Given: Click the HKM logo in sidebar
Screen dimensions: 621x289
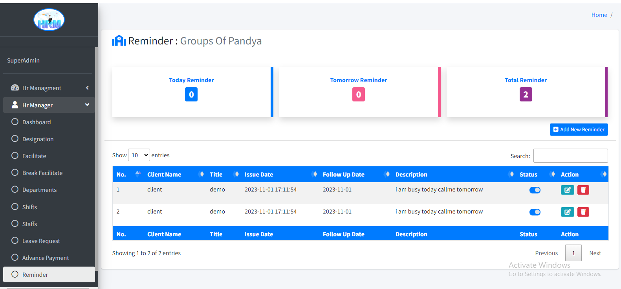Looking at the screenshot, I should pos(49,20).
